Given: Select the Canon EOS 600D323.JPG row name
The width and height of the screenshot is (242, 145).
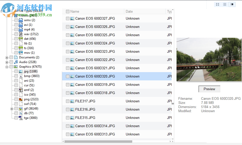Looking at the screenshot, I should (x=95, y=51).
